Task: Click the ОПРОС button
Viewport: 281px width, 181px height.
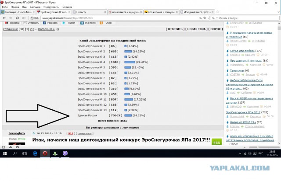Action: [216, 29]
